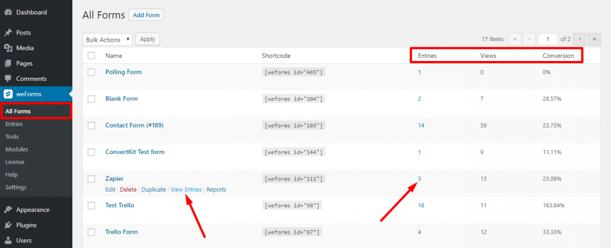This screenshot has height=248, width=611.
Task: Check the Polling Form row checkbox
Action: (x=91, y=72)
